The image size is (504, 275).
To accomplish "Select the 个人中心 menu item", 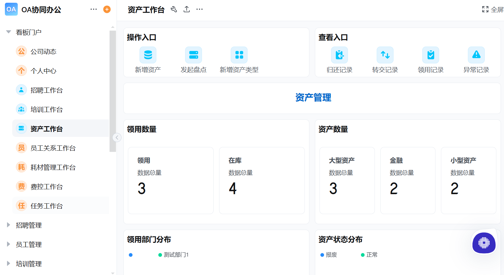I will point(61,71).
